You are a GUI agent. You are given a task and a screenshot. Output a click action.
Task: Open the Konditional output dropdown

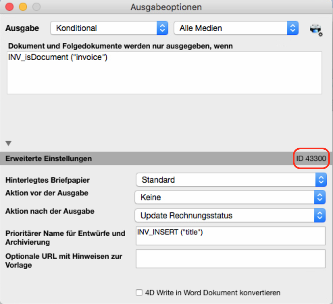tap(109, 28)
